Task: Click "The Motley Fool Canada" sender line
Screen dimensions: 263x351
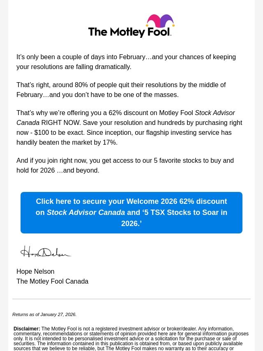Action: 52,282
